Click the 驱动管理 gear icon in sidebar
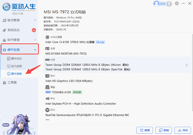Image resolution: width=193 pixels, height=135 pixels. [5, 21]
